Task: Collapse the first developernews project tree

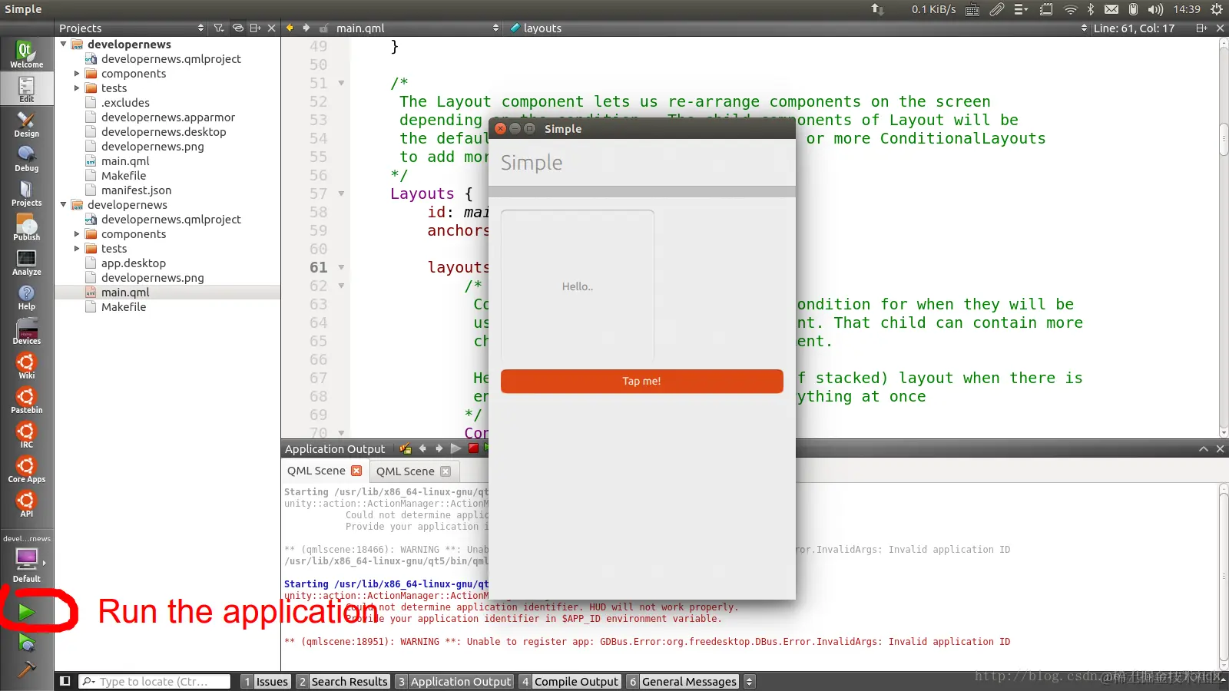Action: pyautogui.click(x=64, y=45)
